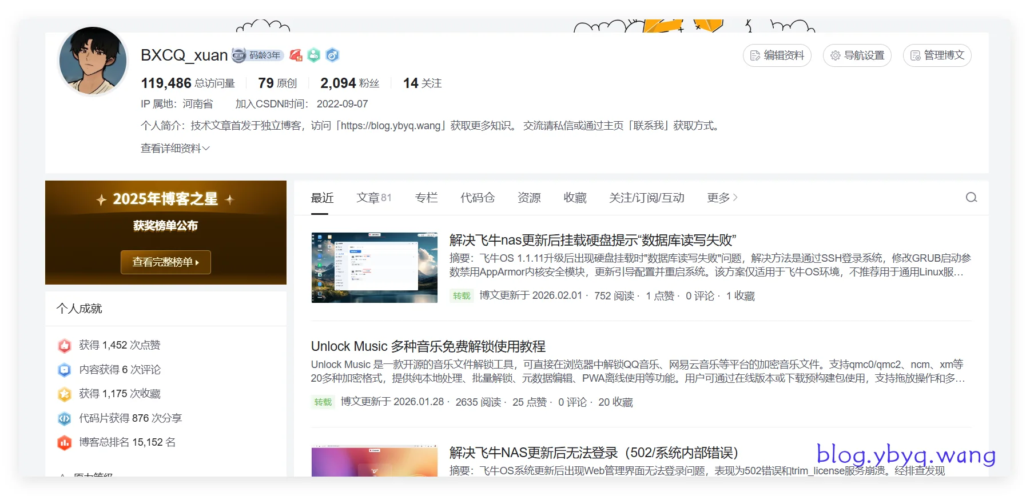Click the green user verified badge icon

tap(314, 55)
